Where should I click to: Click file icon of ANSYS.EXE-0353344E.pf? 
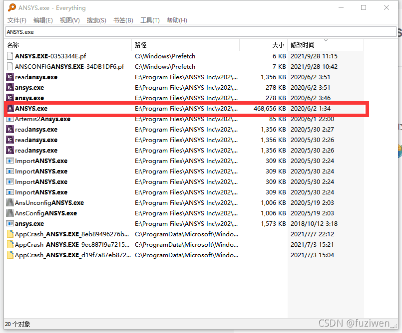[x=10, y=56]
